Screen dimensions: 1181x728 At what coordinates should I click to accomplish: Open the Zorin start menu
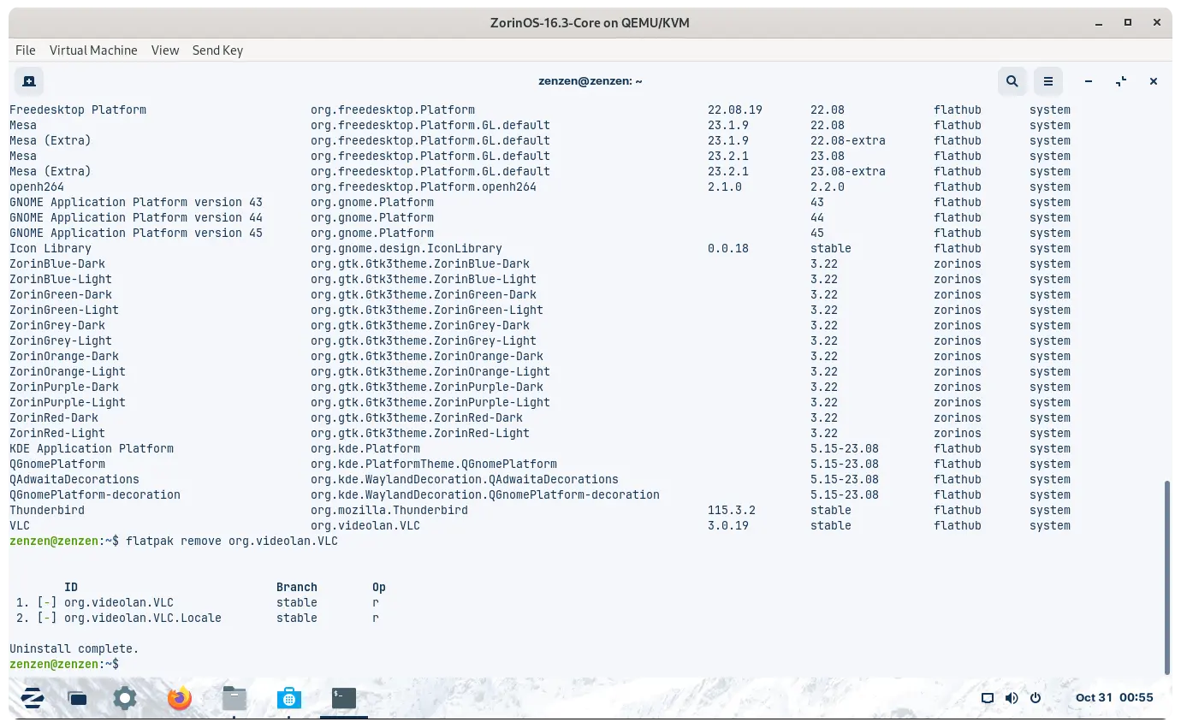(33, 698)
